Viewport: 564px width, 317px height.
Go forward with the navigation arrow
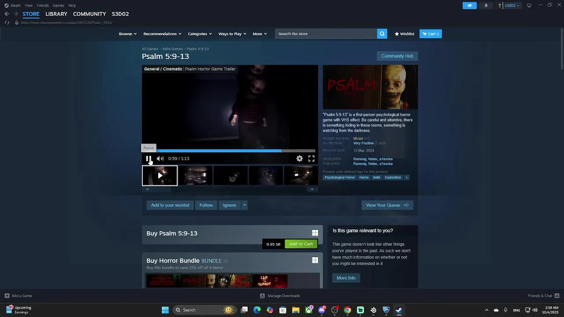tap(16, 14)
